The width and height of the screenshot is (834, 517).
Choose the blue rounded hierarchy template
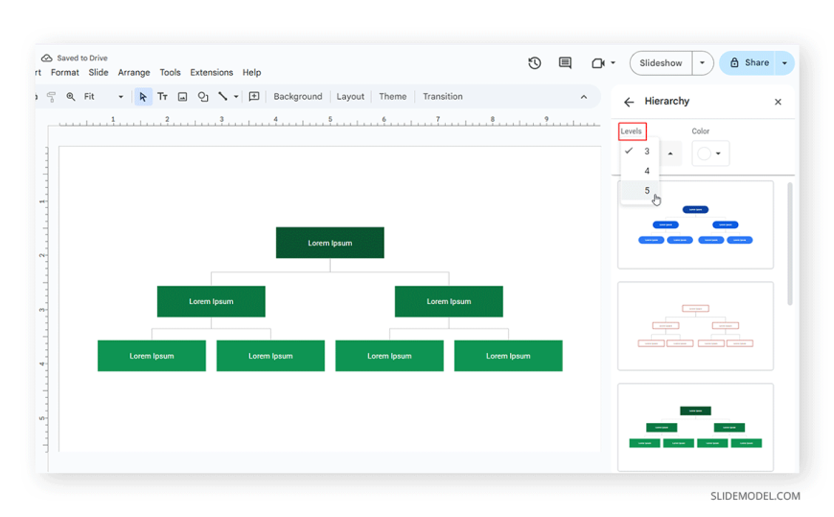point(695,224)
